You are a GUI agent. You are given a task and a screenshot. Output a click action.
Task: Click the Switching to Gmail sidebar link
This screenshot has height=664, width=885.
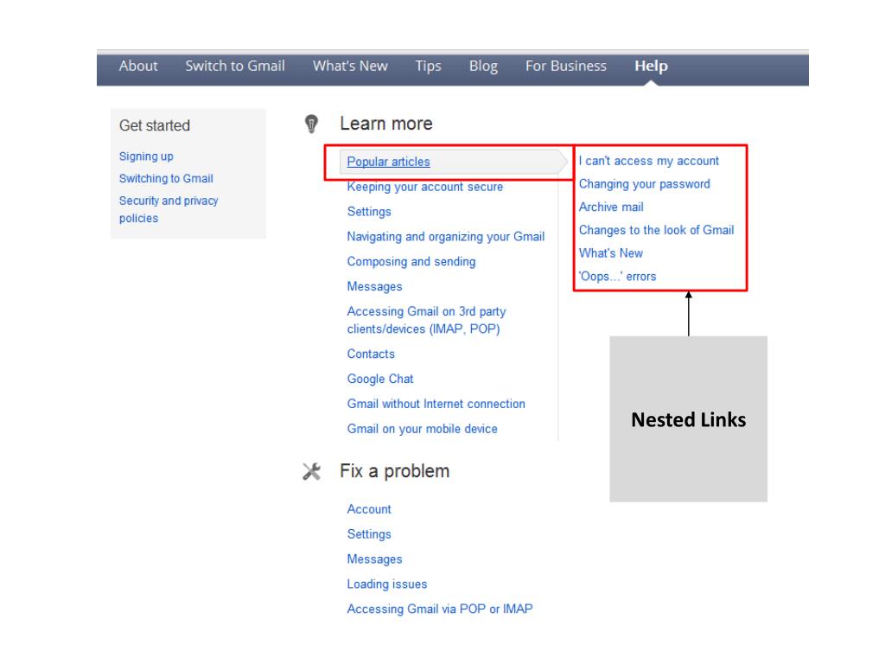point(166,178)
